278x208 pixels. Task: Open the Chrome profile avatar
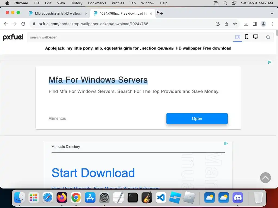263,24
